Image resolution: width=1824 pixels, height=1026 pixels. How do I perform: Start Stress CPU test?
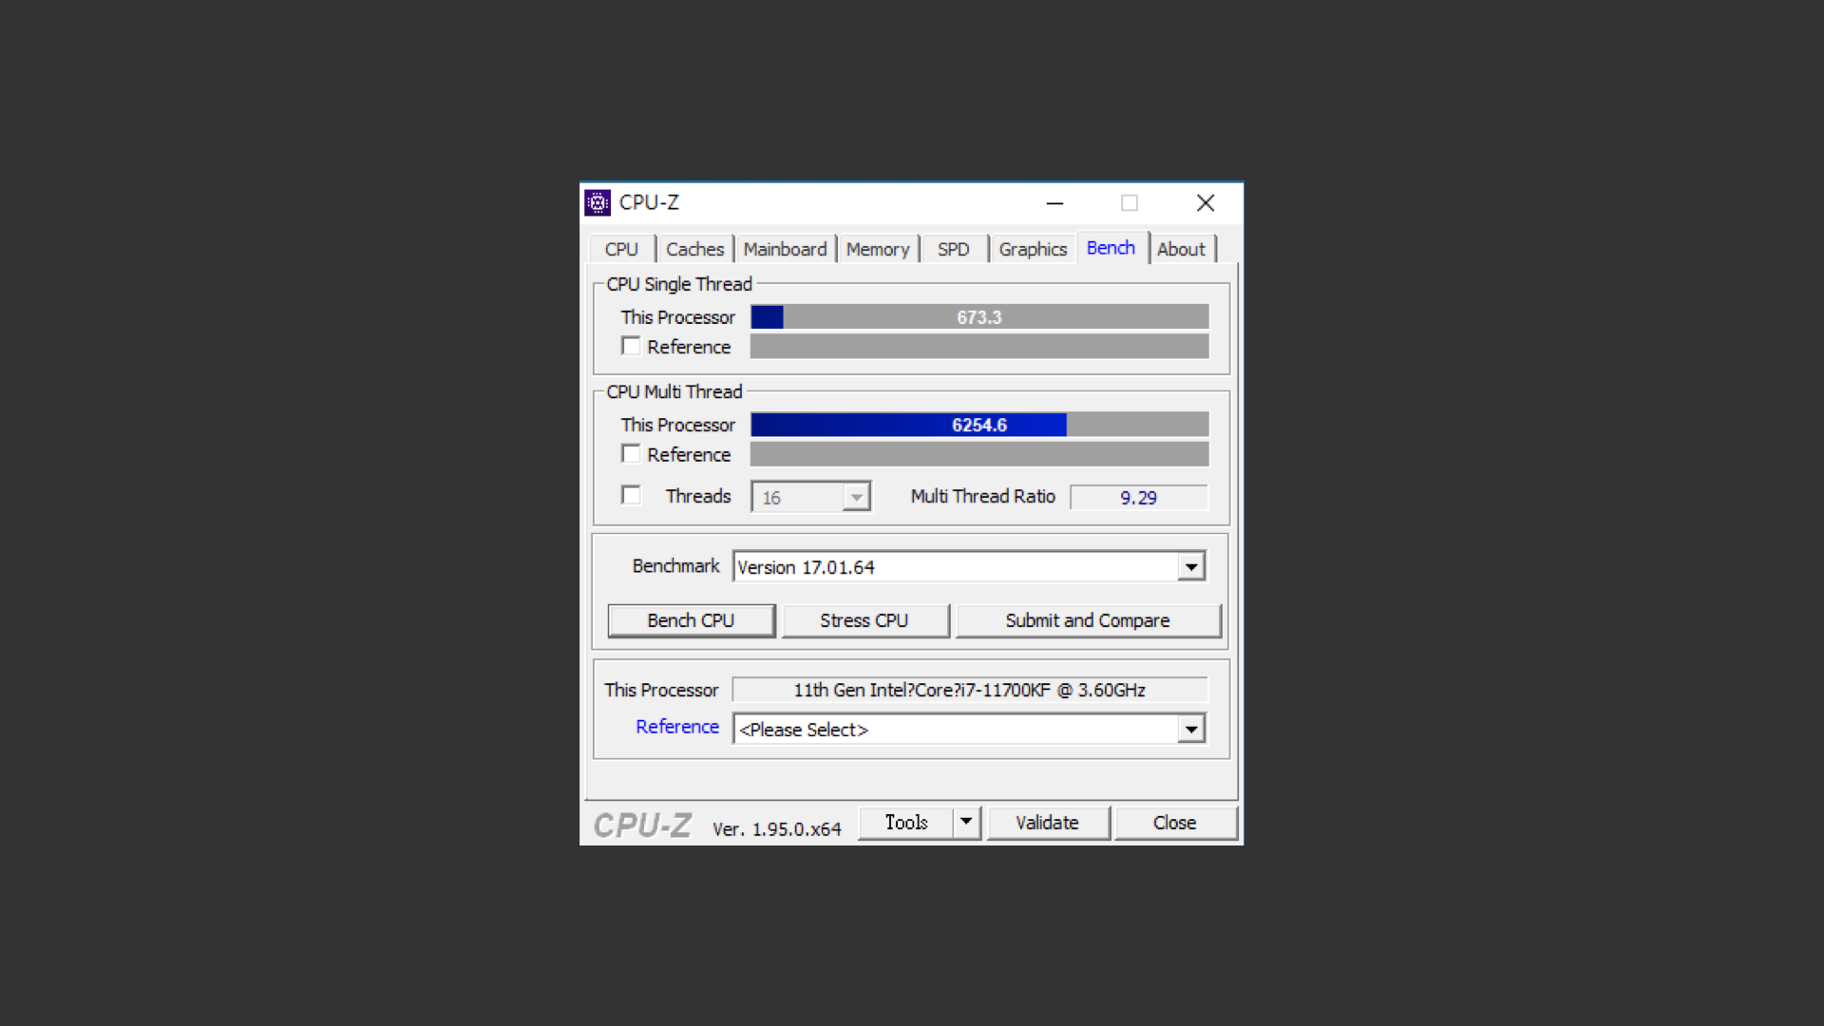tap(864, 620)
